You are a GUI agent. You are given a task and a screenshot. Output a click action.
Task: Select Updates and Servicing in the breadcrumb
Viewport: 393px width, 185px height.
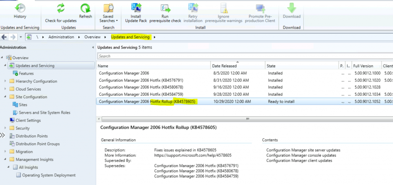point(130,37)
